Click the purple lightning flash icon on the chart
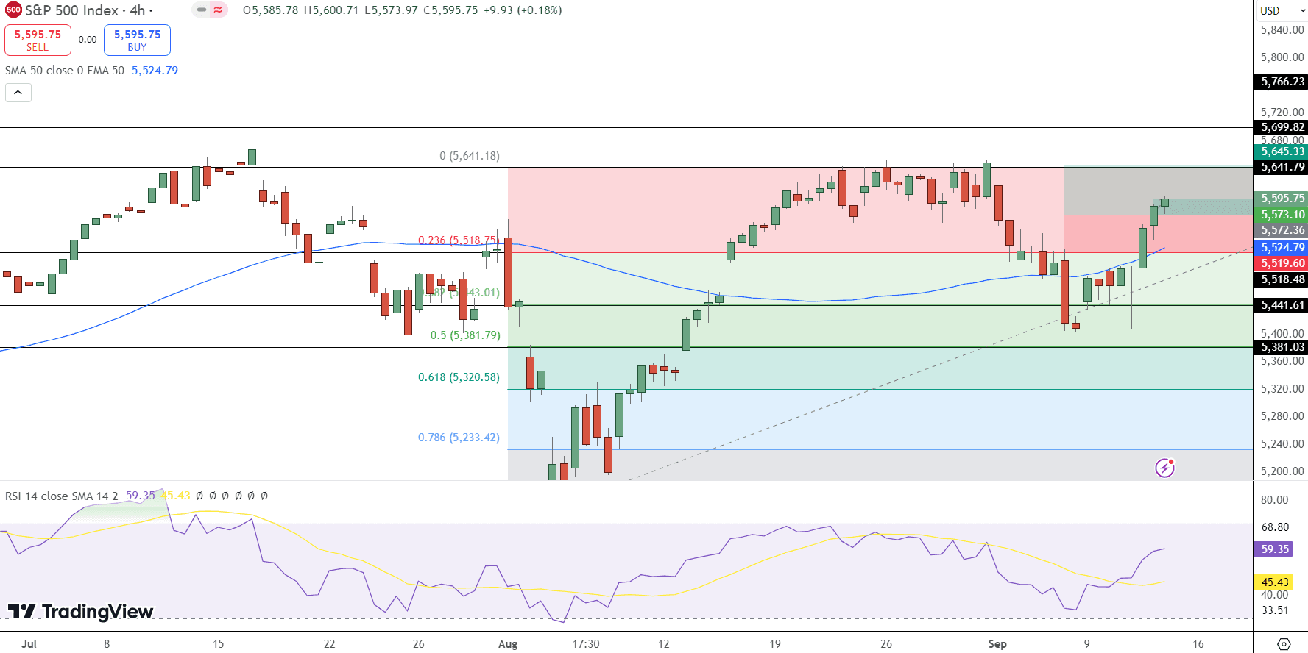The width and height of the screenshot is (1308, 653). tap(1164, 467)
